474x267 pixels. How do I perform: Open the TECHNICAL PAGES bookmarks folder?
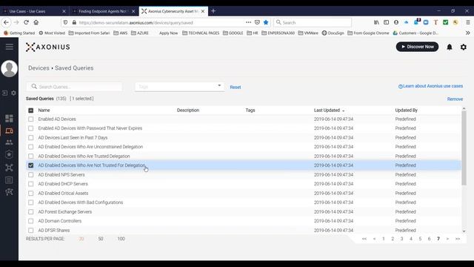coord(201,33)
